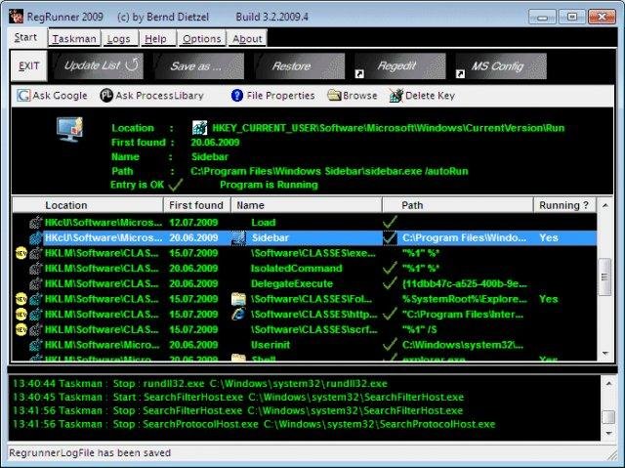This screenshot has width=625, height=468.
Task: Click the checkmark on the DelegateExecute row
Action: [390, 283]
